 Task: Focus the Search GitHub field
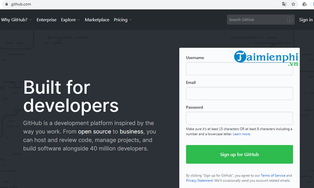[x=260, y=20]
